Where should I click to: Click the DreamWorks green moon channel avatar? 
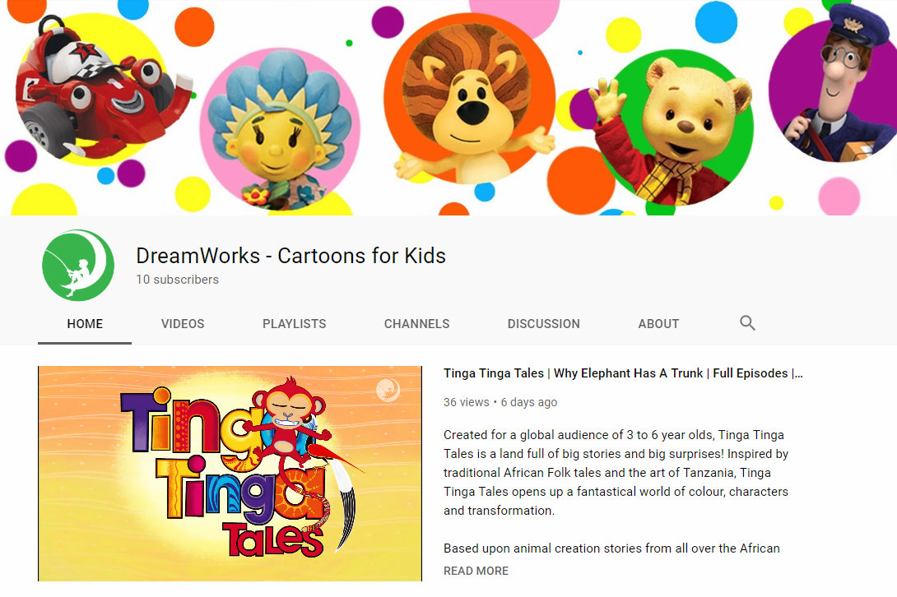pos(78,266)
